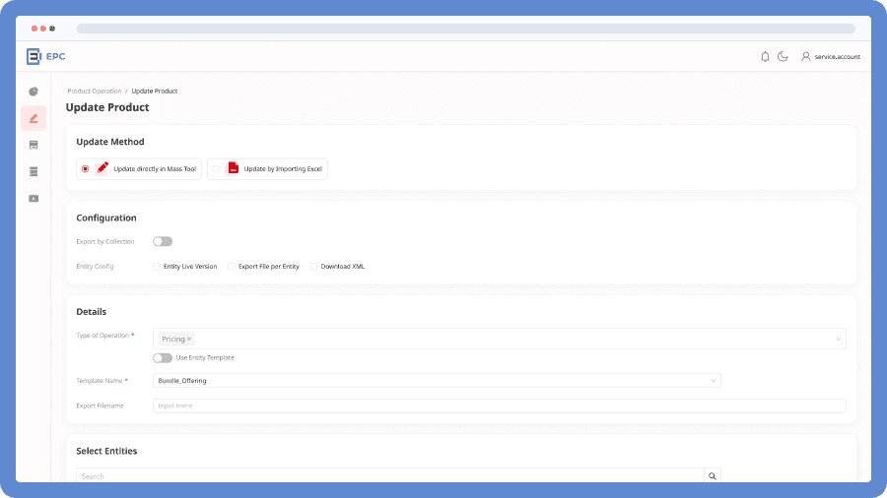Viewport: 887px width, 498px height.
Task: Click the red Excel file icon
Action: pyautogui.click(x=233, y=168)
